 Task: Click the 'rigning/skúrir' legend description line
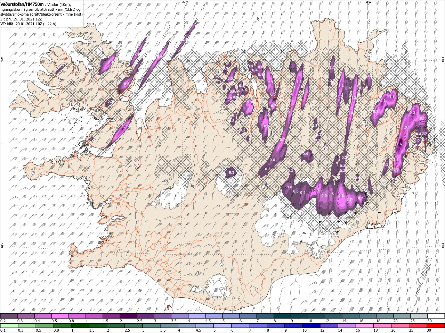click(x=41, y=9)
